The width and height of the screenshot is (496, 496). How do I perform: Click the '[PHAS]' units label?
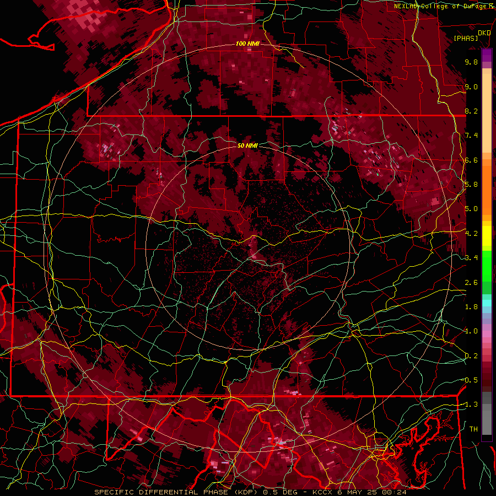tap(466, 38)
